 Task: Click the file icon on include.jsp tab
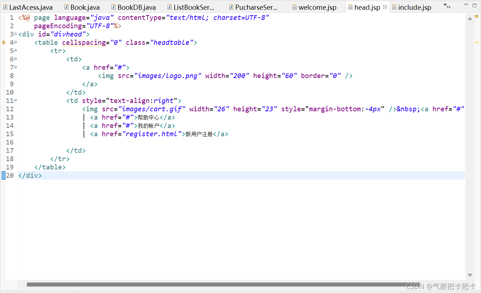click(394, 7)
